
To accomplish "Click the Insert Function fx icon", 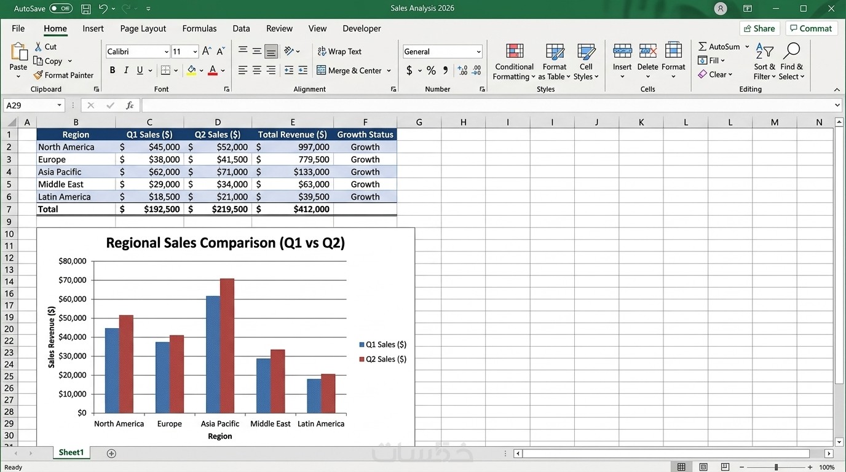I will tap(130, 106).
